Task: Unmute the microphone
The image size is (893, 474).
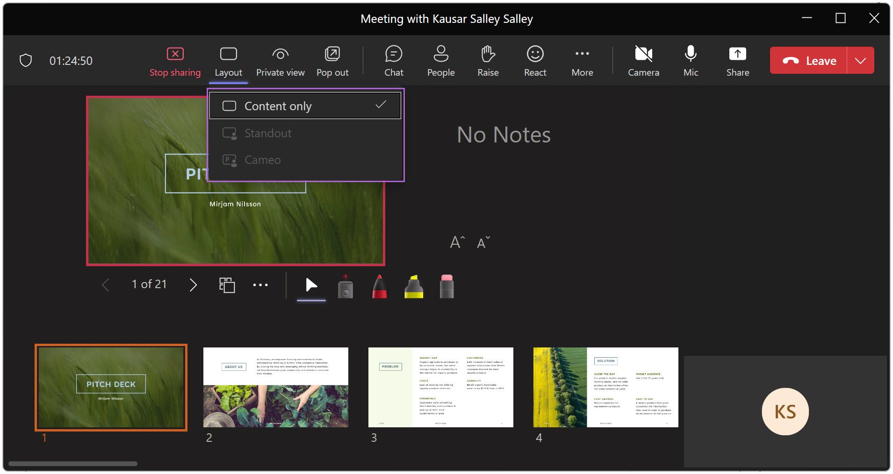Action: point(690,60)
